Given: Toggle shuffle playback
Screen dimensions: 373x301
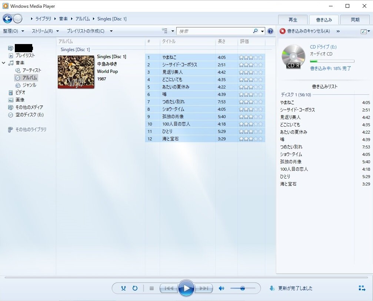Looking at the screenshot, I should tap(123, 288).
